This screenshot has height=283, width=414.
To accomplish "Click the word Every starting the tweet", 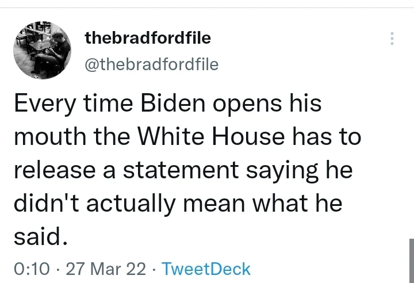I will tap(41, 106).
